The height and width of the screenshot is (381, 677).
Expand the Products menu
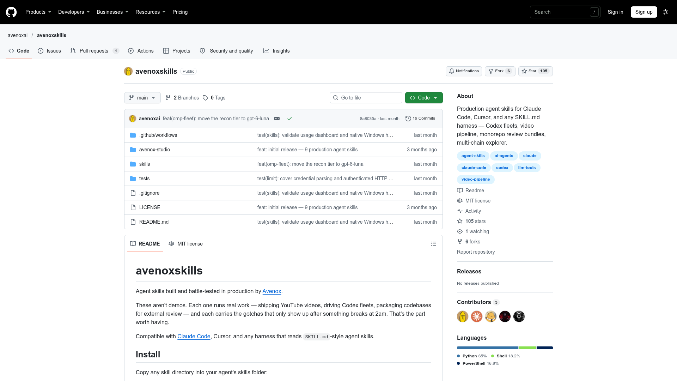[38, 12]
